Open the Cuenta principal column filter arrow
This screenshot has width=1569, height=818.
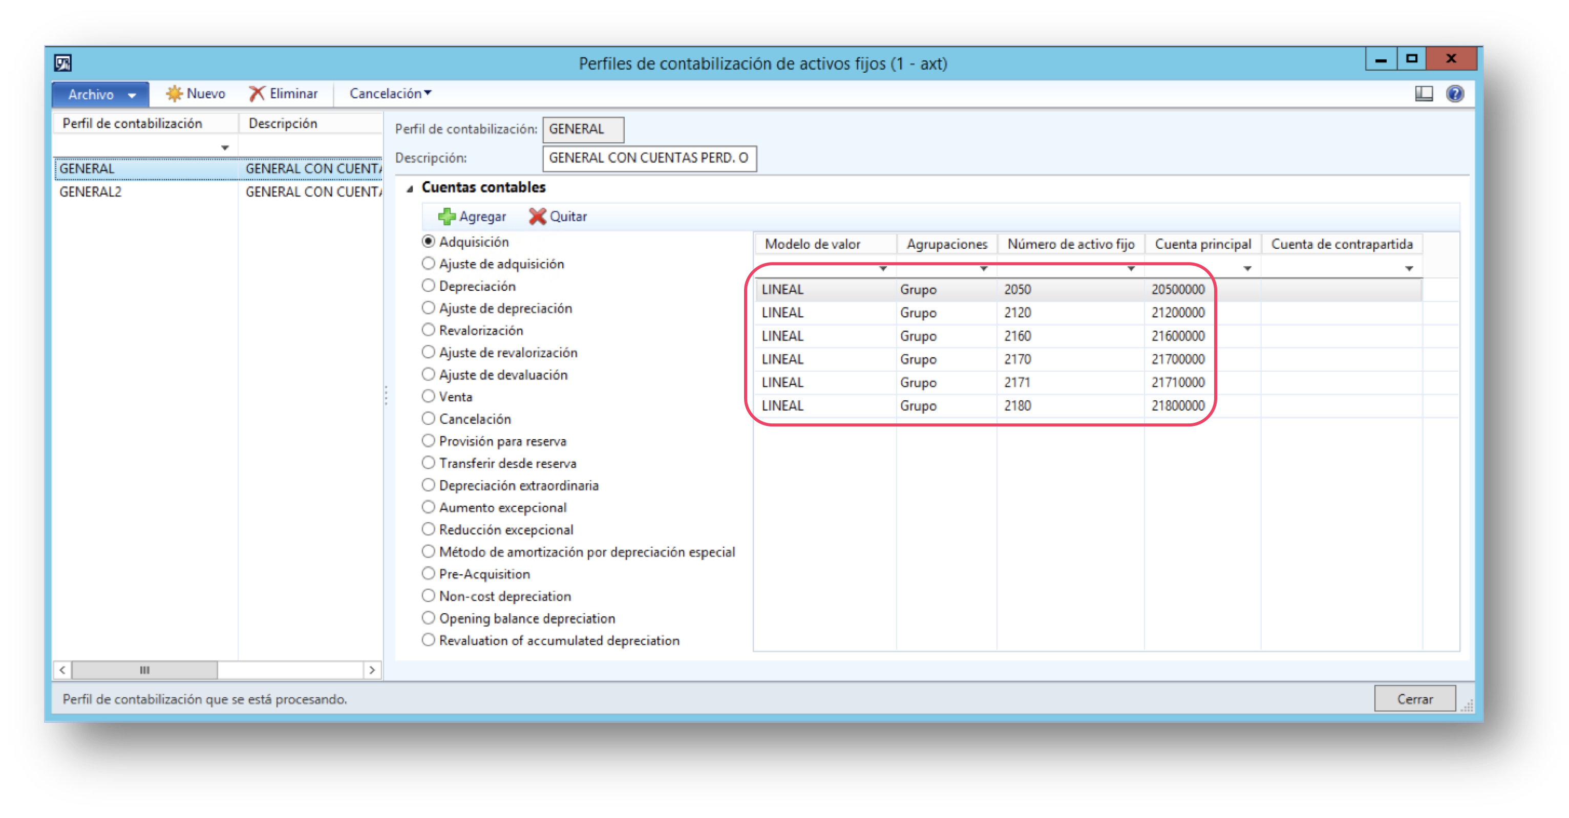pyautogui.click(x=1247, y=269)
